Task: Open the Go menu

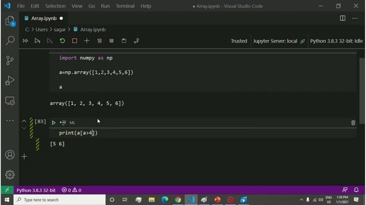Action: click(91, 6)
